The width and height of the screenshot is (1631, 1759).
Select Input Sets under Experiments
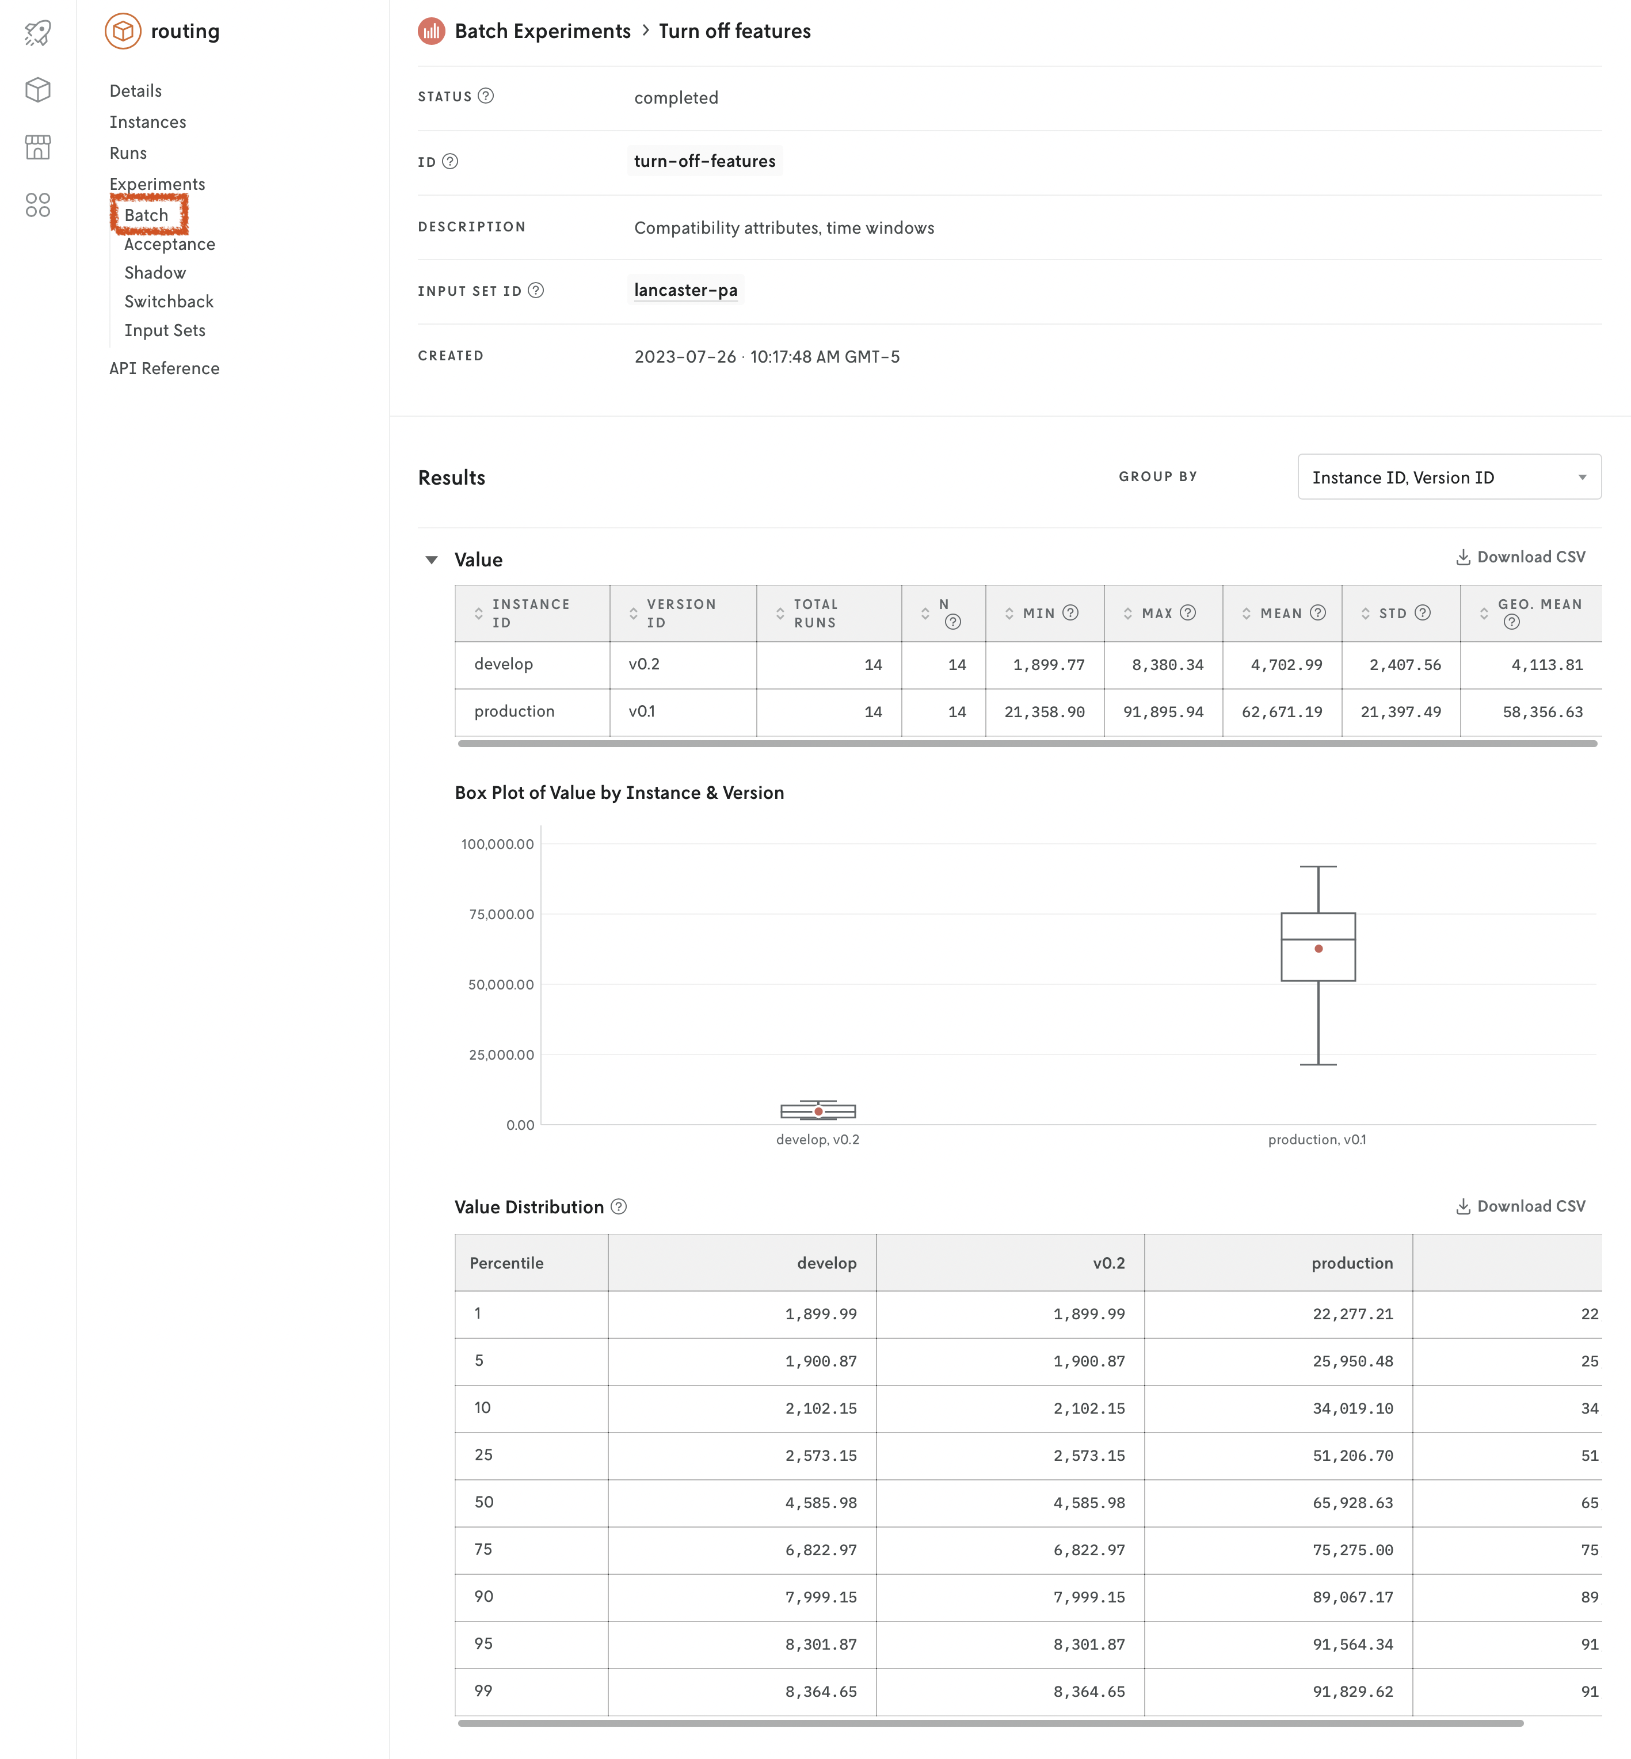(164, 330)
